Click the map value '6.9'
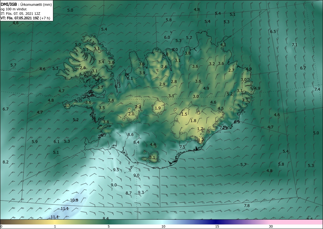 237,122
